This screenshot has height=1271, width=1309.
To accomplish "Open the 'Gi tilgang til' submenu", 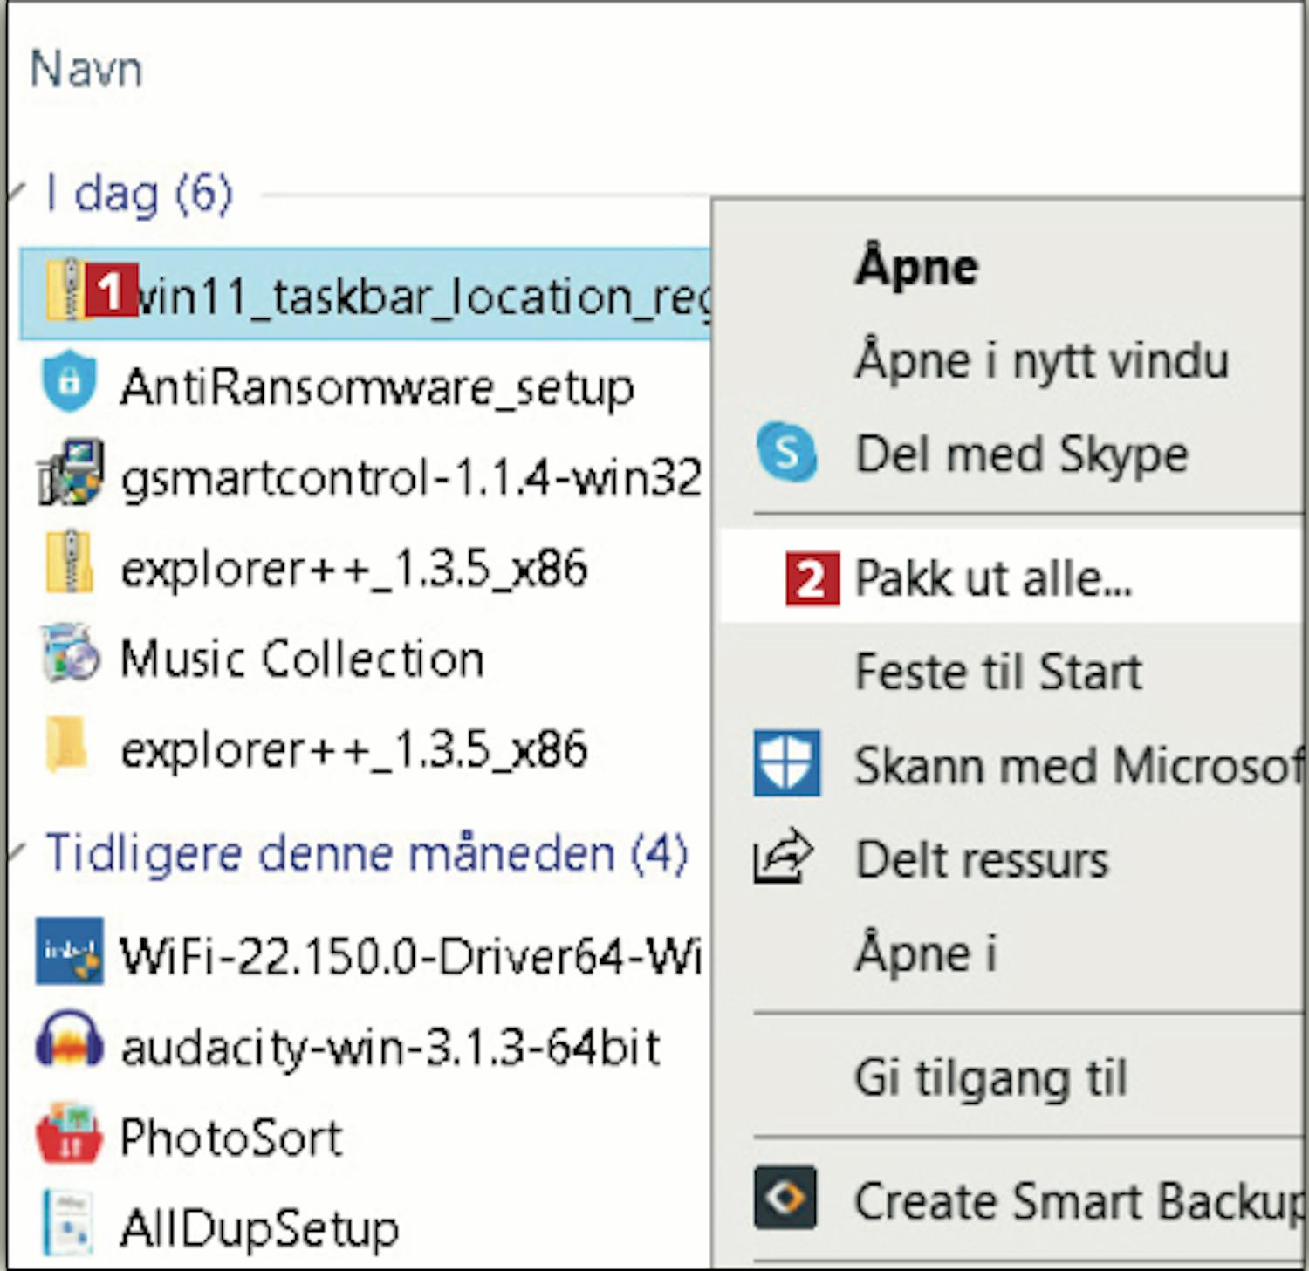I will click(991, 1078).
